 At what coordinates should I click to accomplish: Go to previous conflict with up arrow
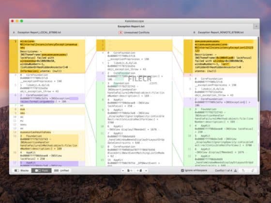click(243, 171)
